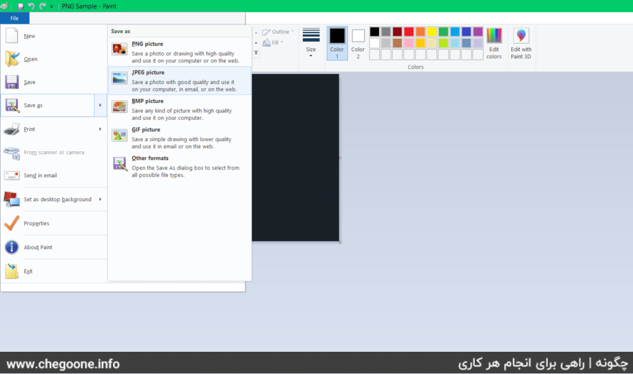Image resolution: width=633 pixels, height=374 pixels.
Task: Choose Open from the File menu
Action: coord(54,59)
